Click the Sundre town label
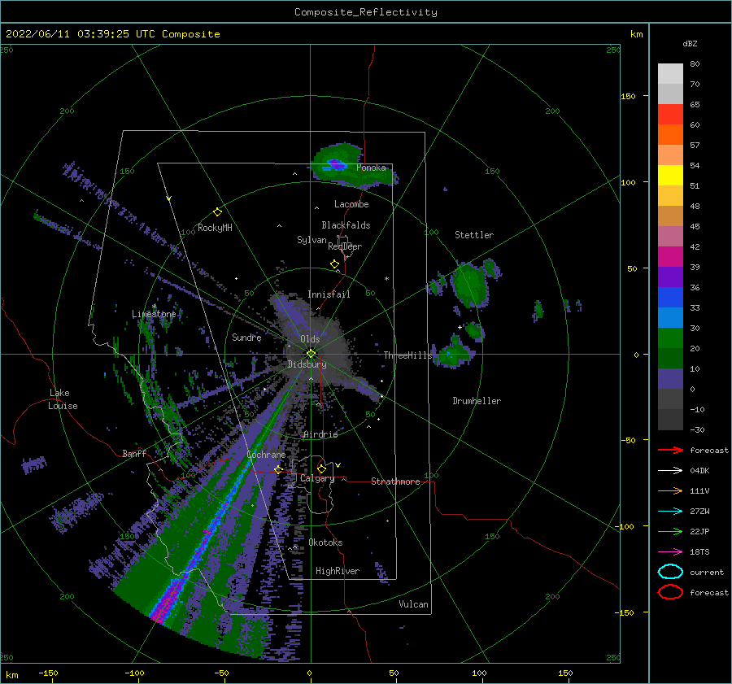This screenshot has width=732, height=684. 246,337
